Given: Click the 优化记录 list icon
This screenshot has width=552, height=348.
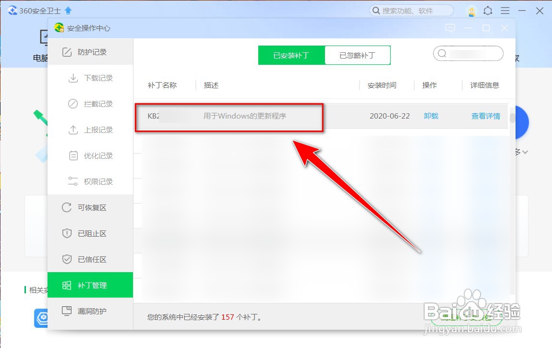Looking at the screenshot, I should coord(73,156).
